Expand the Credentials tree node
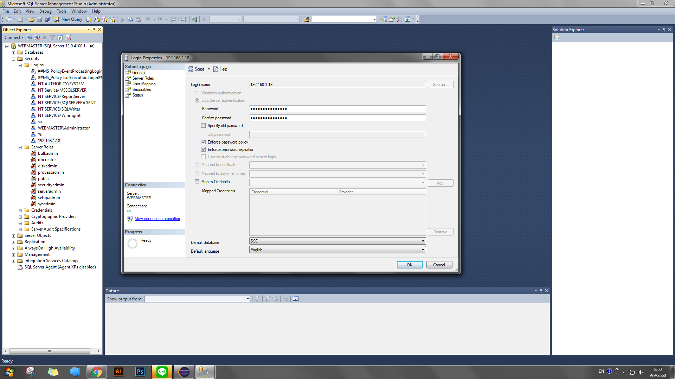Image resolution: width=675 pixels, height=379 pixels. (20, 211)
